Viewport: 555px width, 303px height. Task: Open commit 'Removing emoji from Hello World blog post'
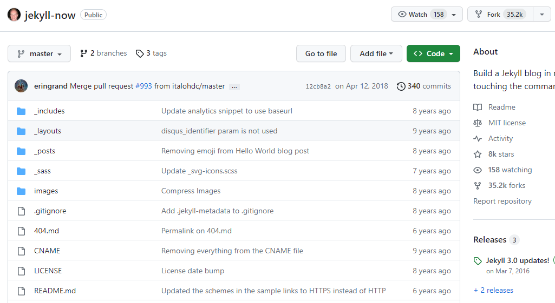[x=236, y=151]
